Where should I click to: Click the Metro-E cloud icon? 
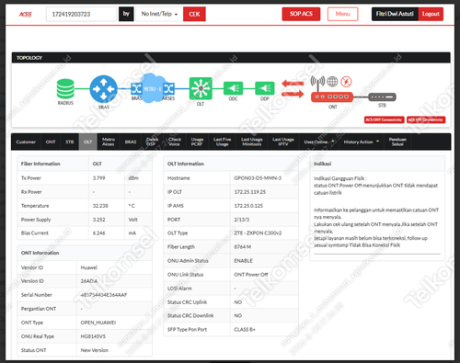(x=153, y=88)
